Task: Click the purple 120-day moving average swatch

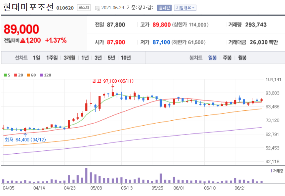Action: pyautogui.click(x=41, y=75)
